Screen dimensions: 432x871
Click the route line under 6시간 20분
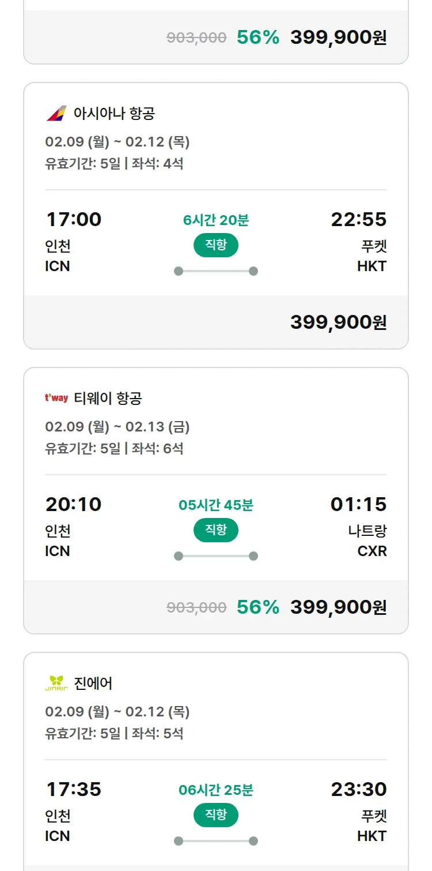pos(216,271)
